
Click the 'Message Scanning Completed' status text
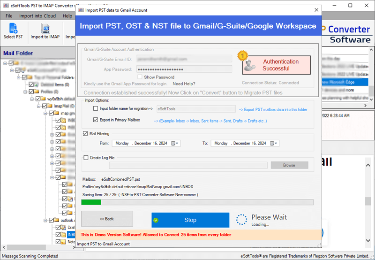(x=30, y=256)
